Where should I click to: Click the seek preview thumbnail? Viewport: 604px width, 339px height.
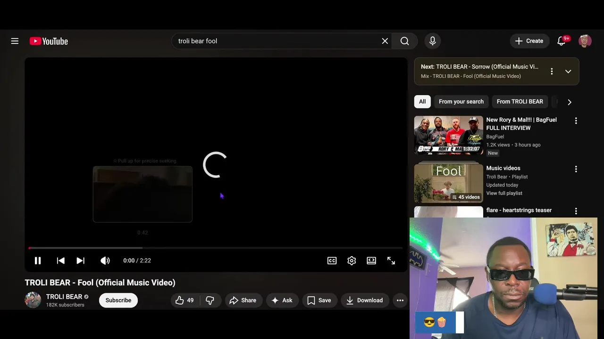tap(143, 194)
